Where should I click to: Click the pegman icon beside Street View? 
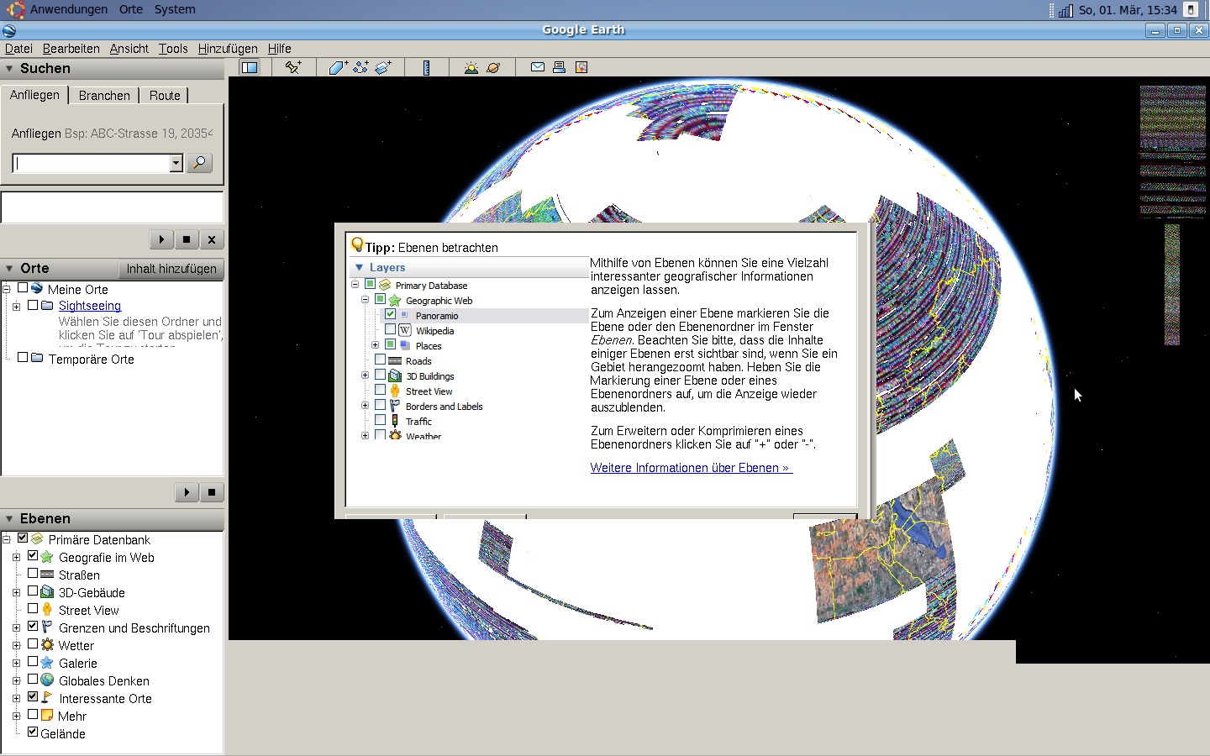pyautogui.click(x=47, y=610)
